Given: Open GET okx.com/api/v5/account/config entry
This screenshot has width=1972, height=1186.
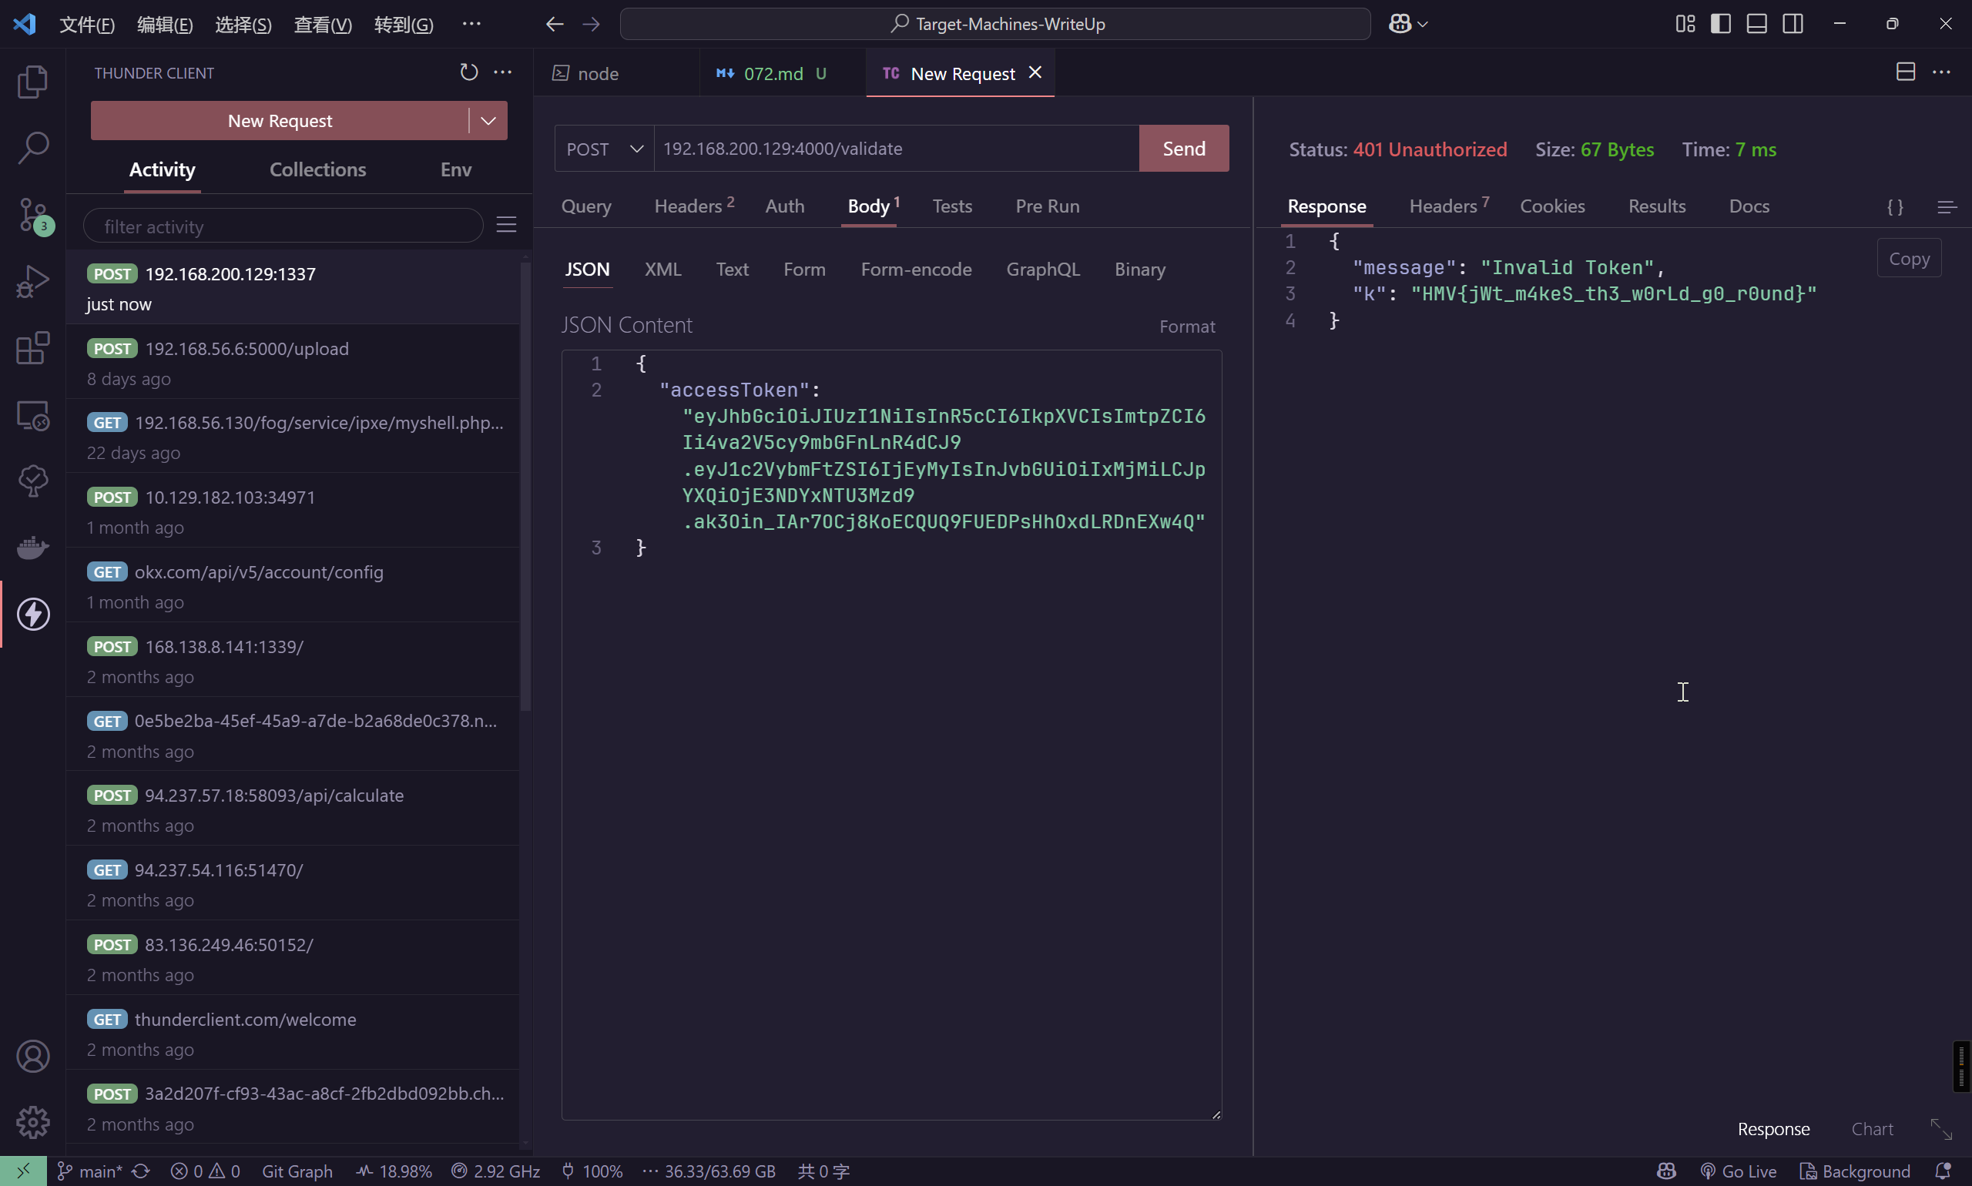Looking at the screenshot, I should pyautogui.click(x=293, y=587).
